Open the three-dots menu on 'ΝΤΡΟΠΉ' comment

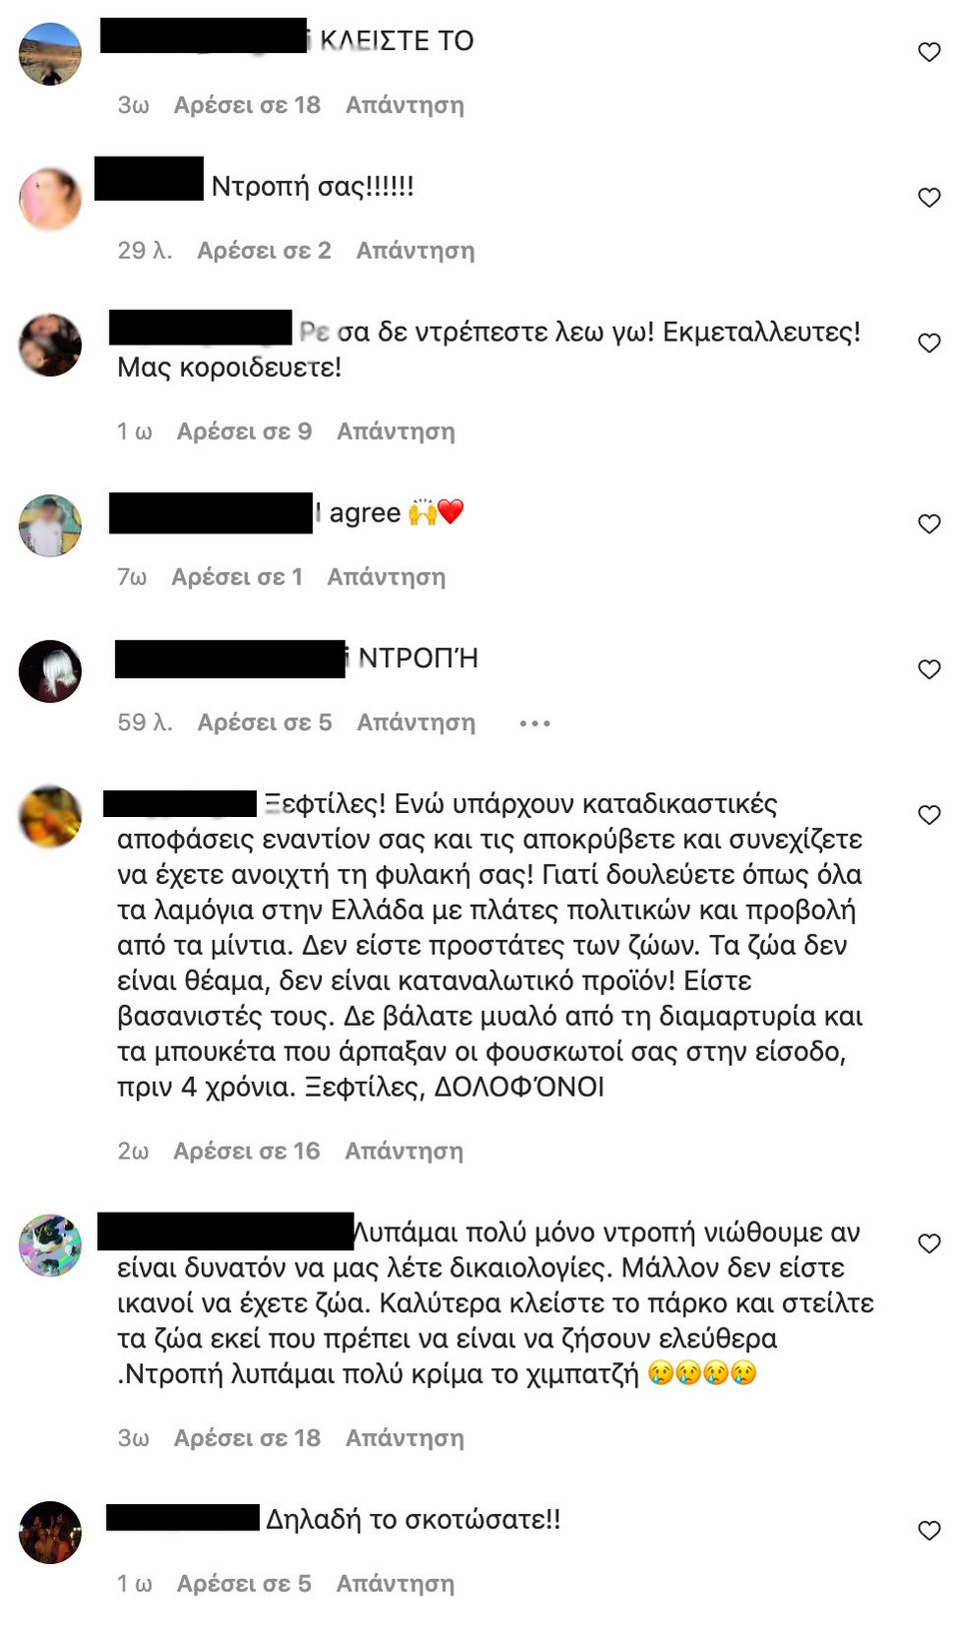534,723
